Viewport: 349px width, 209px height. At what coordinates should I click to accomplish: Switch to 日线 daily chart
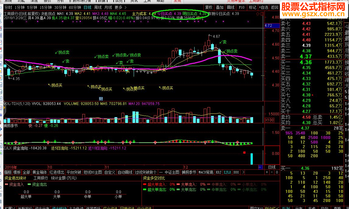(x=87, y=7)
